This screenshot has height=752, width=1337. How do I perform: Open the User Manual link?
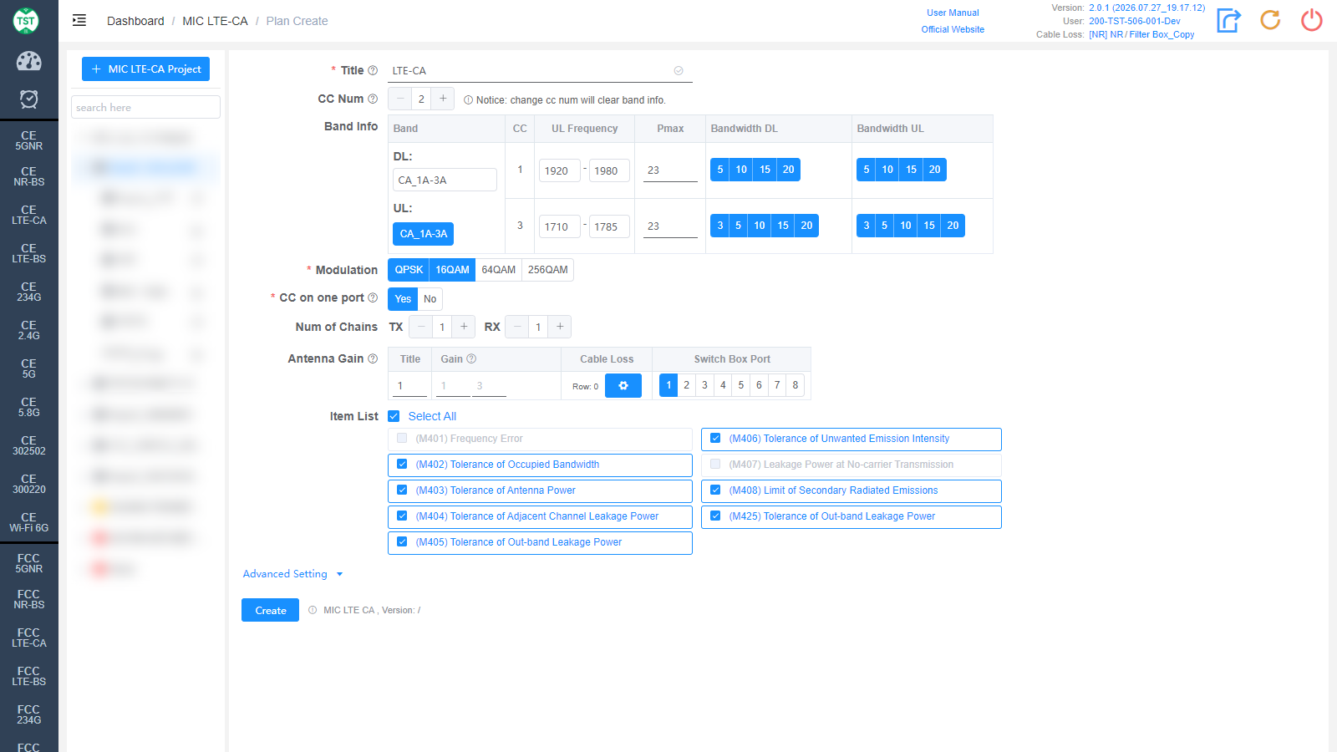click(953, 13)
